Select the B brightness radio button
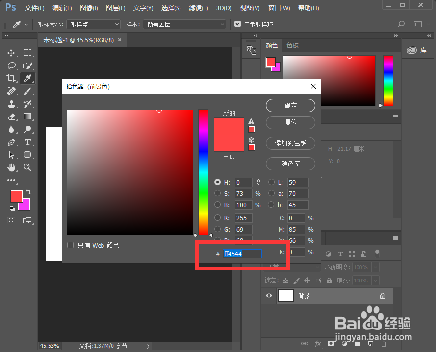 click(x=217, y=205)
